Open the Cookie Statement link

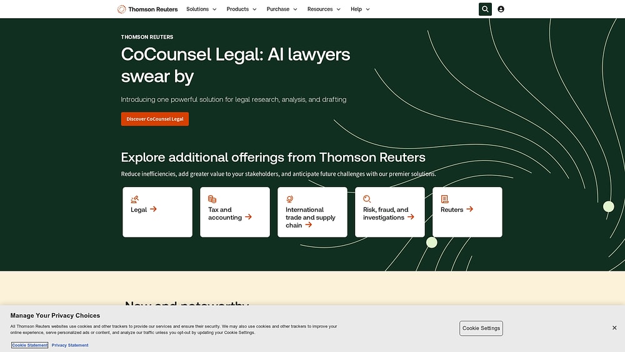(29, 345)
